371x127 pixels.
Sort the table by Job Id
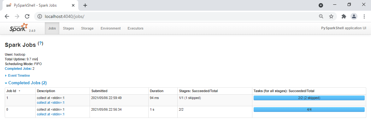pyautogui.click(x=13, y=91)
